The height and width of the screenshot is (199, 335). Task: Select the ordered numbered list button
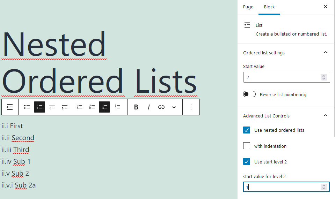tap(39, 107)
